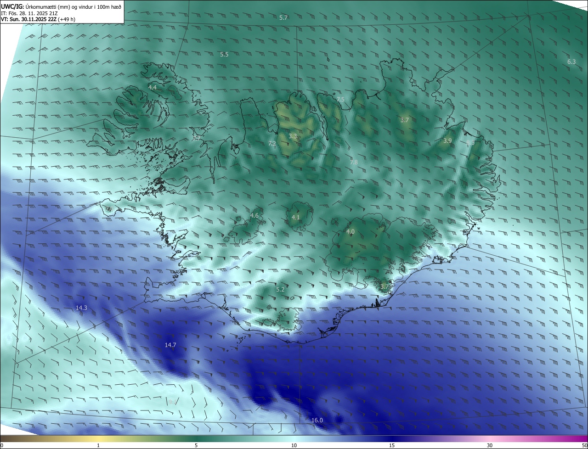Click the 'UWC/IG:' title label
This screenshot has width=588, height=449.
12,7
